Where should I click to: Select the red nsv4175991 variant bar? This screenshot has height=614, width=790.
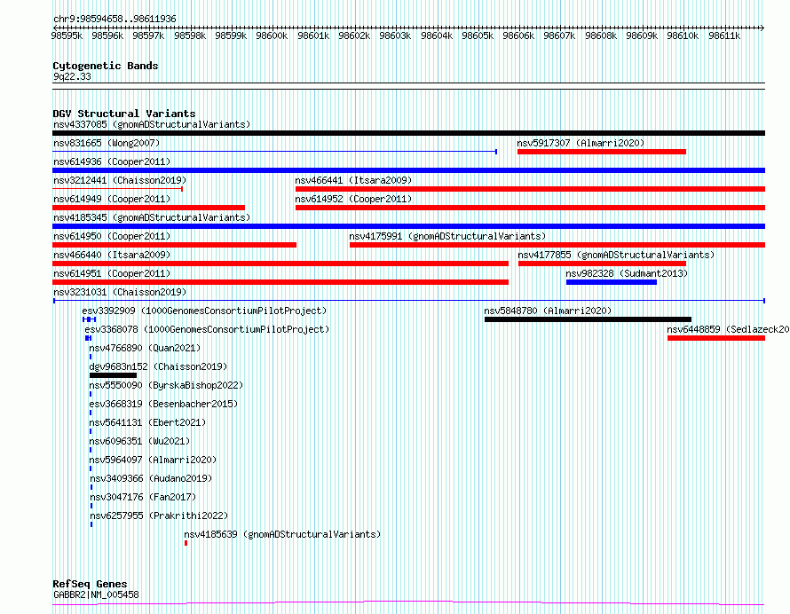pos(557,245)
